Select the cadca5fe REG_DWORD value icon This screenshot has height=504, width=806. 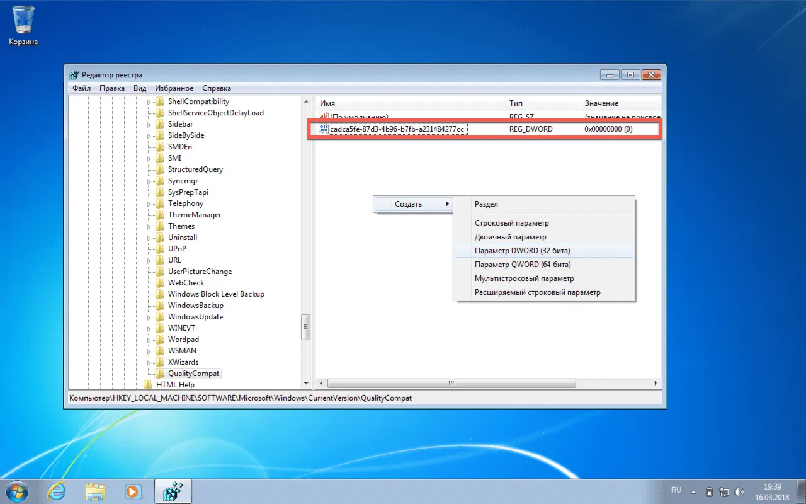point(324,129)
